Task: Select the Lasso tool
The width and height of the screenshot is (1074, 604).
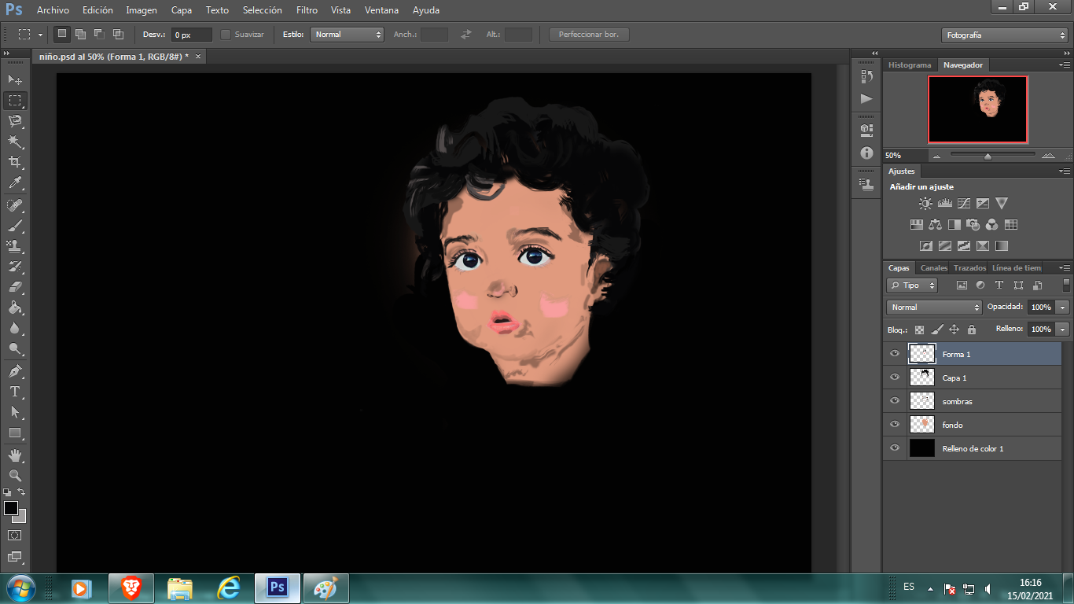Action: [15, 121]
